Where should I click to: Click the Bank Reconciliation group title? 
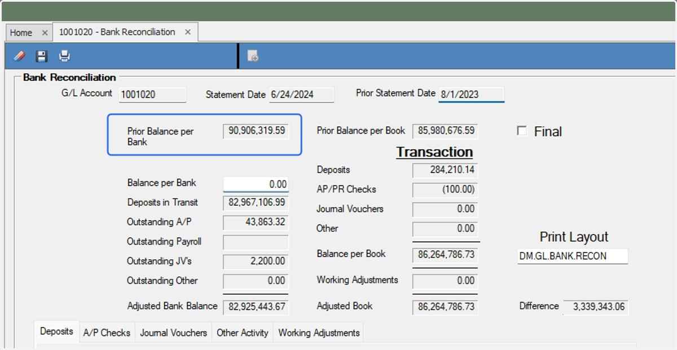tap(69, 77)
